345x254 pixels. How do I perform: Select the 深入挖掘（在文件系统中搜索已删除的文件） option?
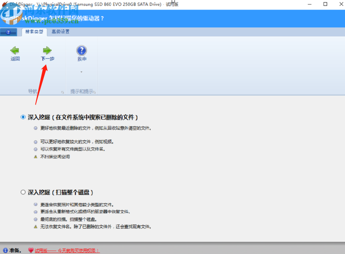coord(23,117)
